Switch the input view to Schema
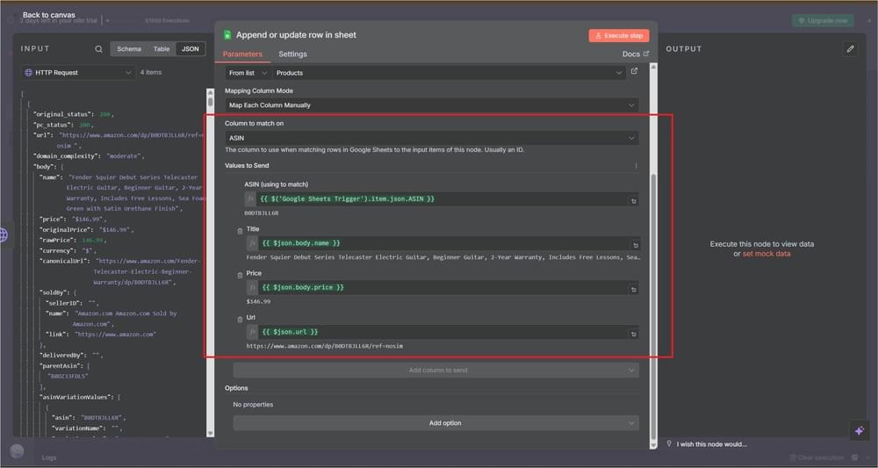878x468 pixels. 129,49
